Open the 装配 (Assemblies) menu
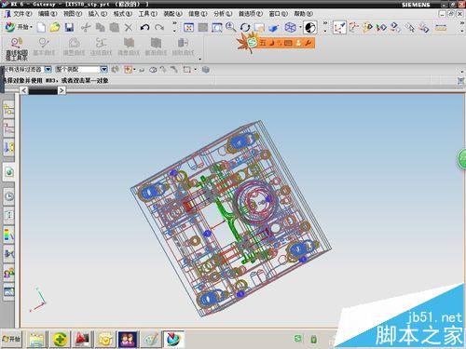The width and height of the screenshot is (466, 349). (x=172, y=14)
